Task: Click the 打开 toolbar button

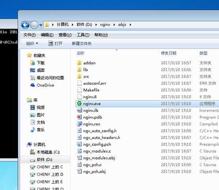Action: (x=55, y=44)
